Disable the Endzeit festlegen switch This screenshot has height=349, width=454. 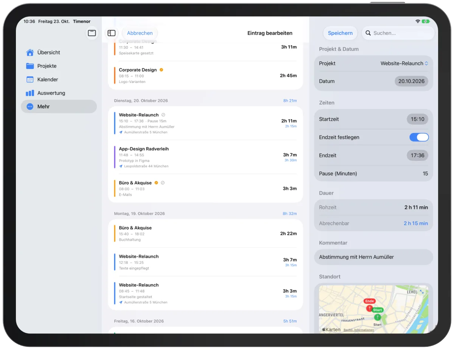tap(419, 137)
